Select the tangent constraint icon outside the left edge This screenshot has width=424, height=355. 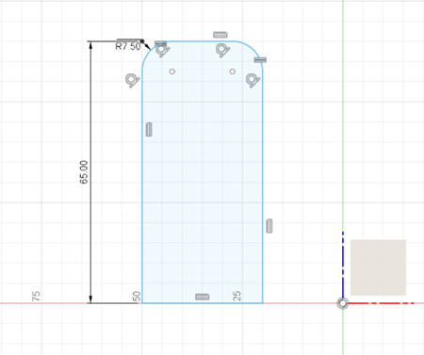[x=132, y=80]
